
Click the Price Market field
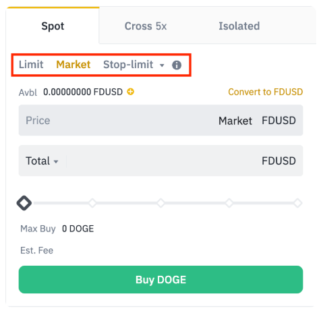(160, 120)
